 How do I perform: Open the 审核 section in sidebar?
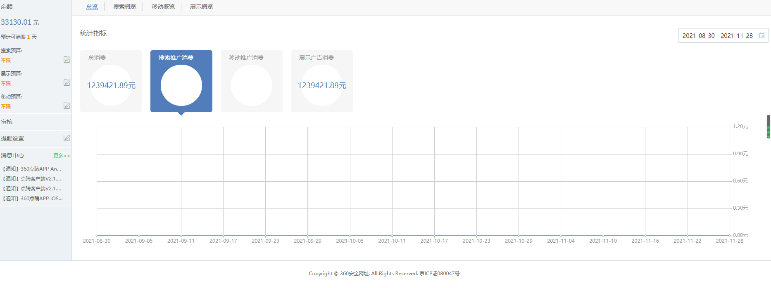click(x=7, y=122)
